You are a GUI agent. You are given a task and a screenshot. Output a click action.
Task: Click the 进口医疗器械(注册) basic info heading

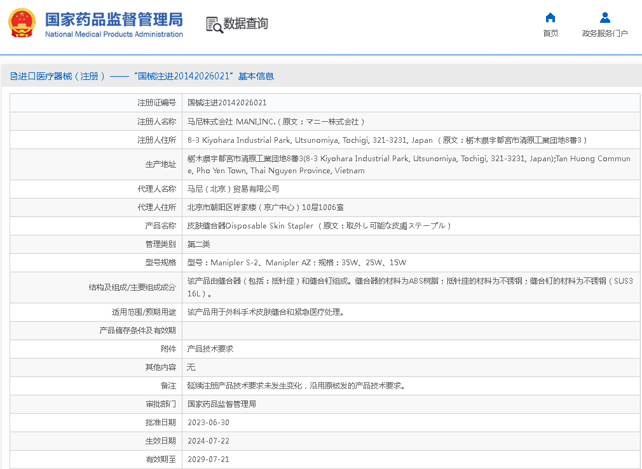pos(146,76)
